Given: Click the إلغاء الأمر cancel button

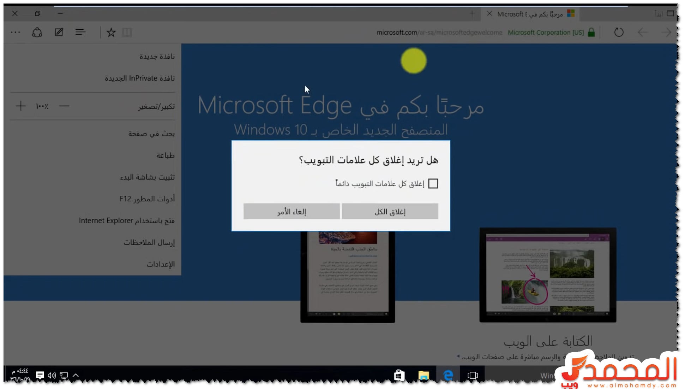Looking at the screenshot, I should (292, 212).
